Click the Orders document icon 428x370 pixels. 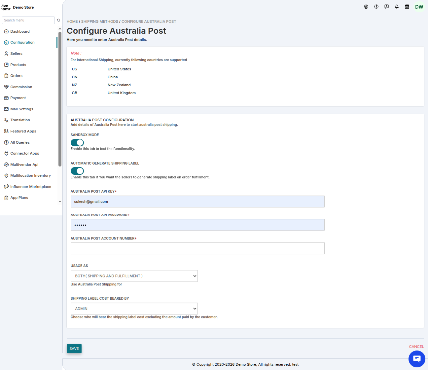[x=6, y=76]
